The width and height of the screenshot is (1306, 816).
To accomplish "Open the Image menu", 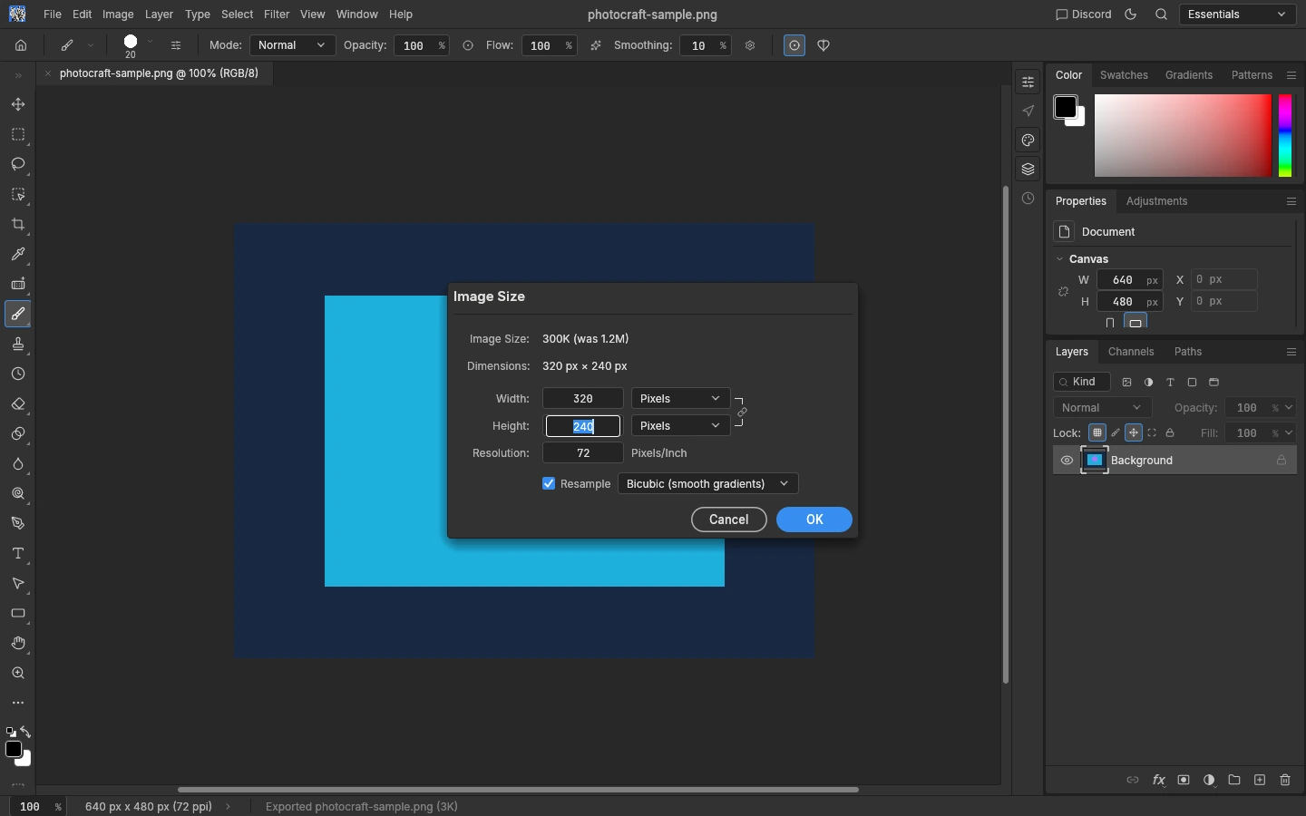I will coord(118,15).
